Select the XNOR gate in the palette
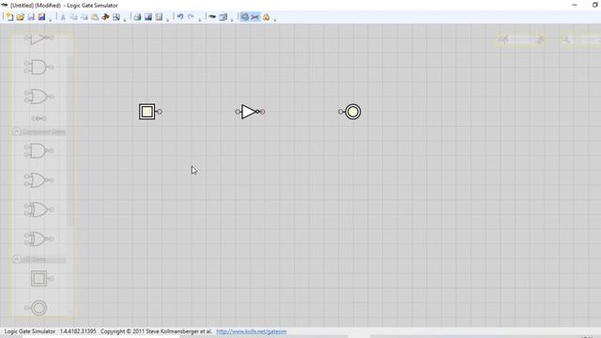 [39, 239]
